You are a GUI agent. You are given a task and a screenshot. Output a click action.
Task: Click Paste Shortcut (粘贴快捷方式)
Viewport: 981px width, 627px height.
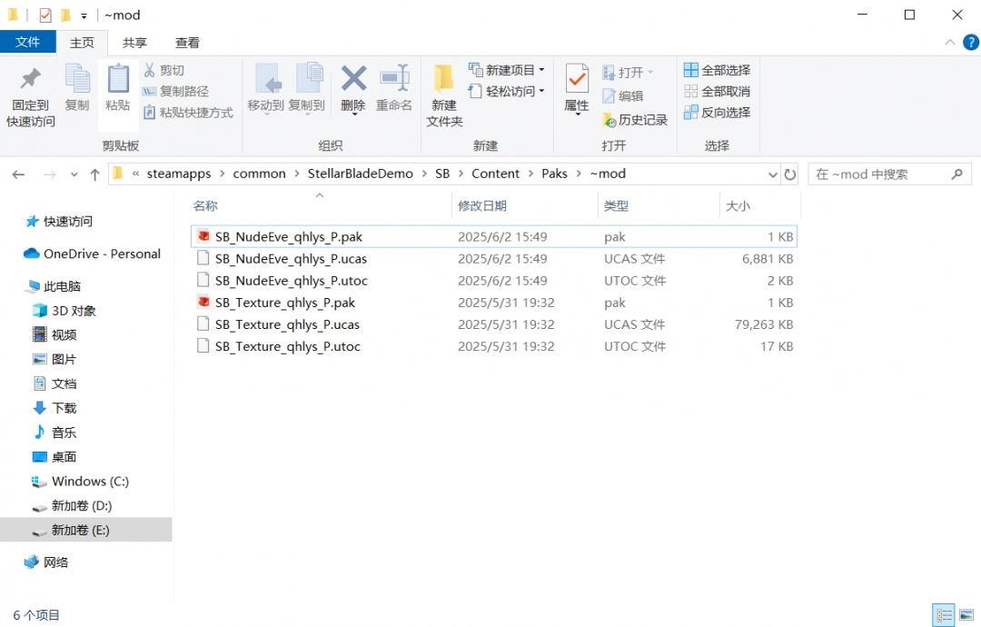coord(188,113)
